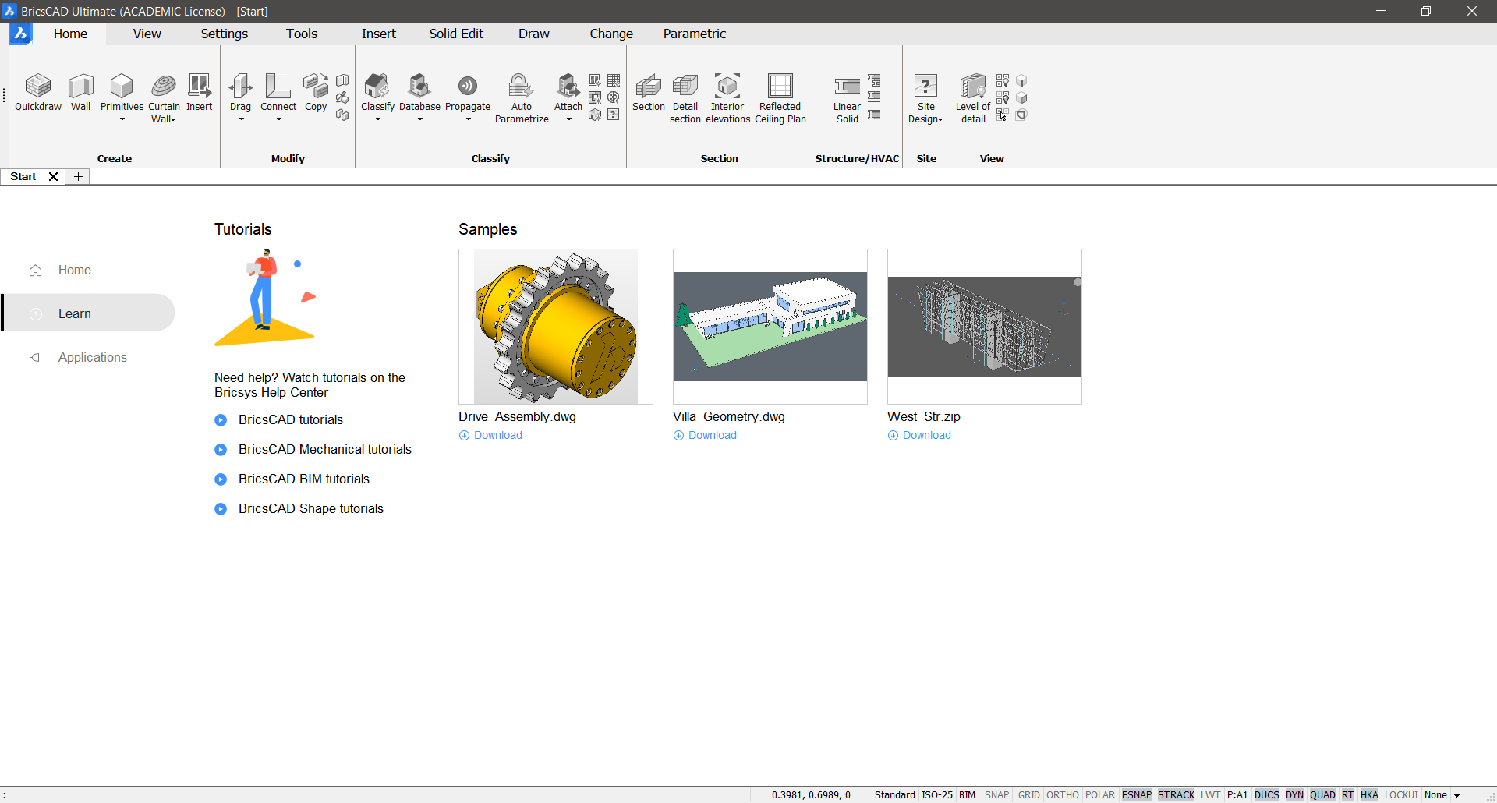Viewport: 1497px width, 803px height.
Task: Click the Connect tool icon
Action: click(278, 86)
